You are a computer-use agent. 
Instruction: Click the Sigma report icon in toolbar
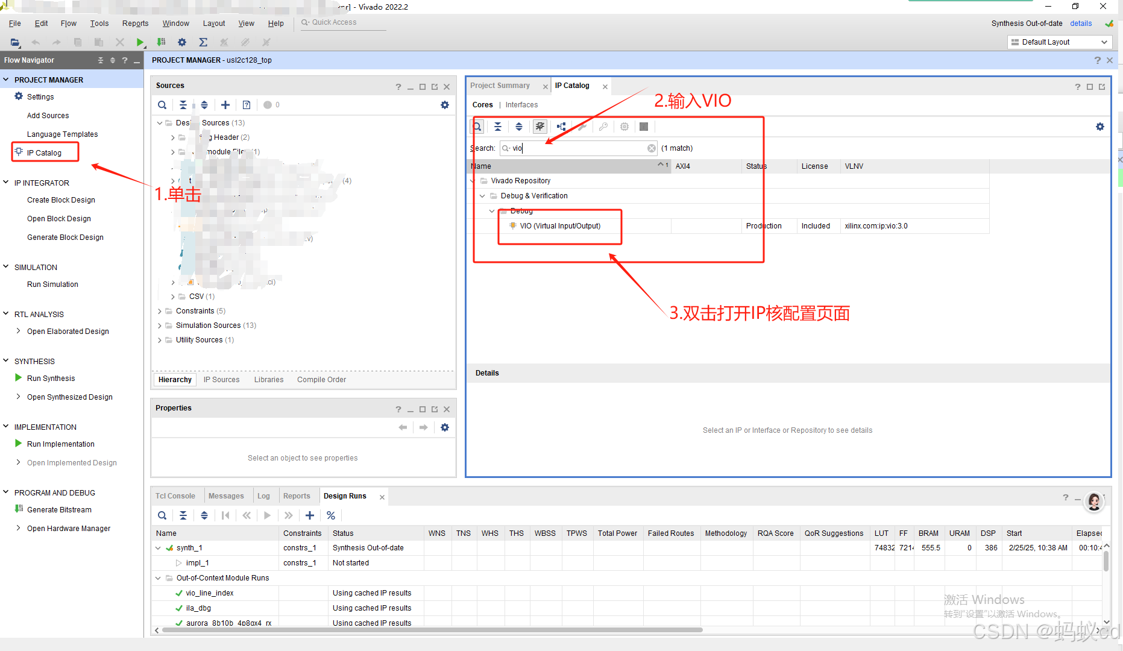(x=203, y=42)
